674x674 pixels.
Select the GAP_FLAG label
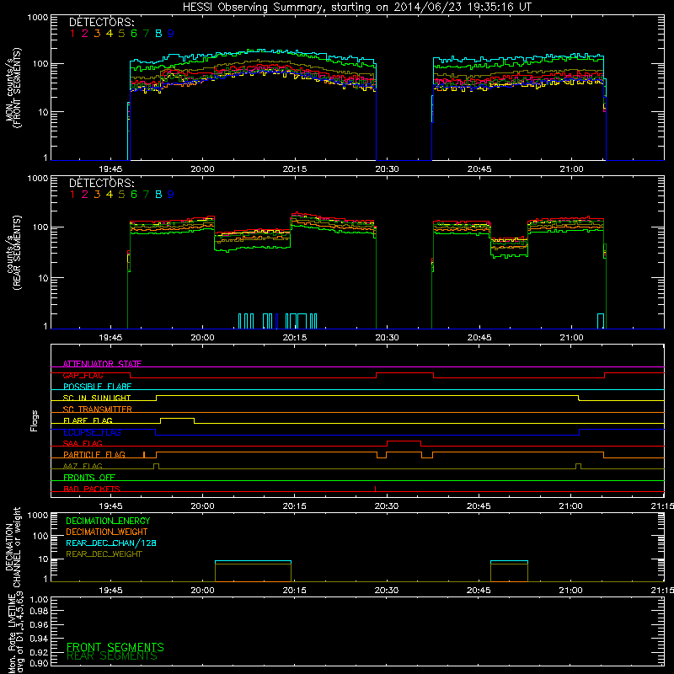(x=83, y=375)
